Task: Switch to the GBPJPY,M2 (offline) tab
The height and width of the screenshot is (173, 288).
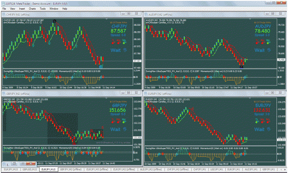Action: point(71,169)
